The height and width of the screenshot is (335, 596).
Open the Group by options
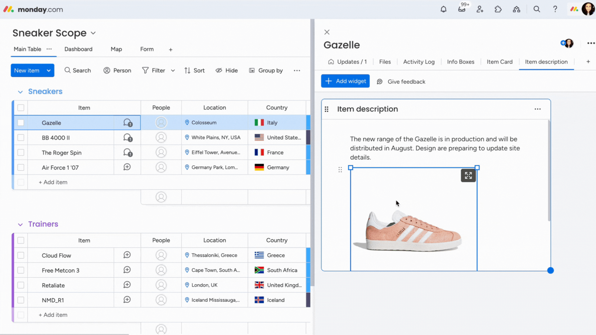click(266, 70)
